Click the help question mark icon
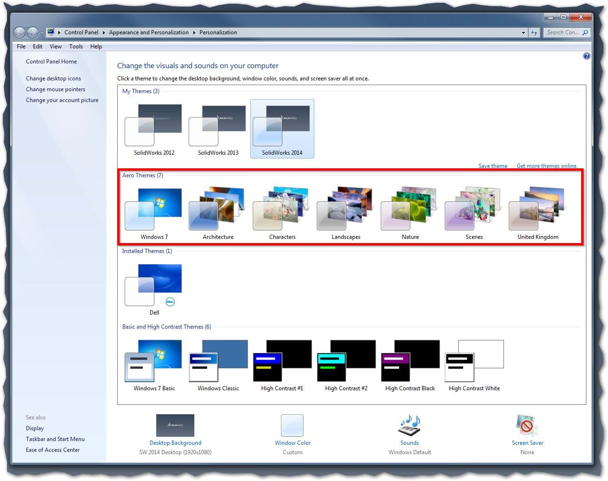608x481 pixels. pos(586,56)
